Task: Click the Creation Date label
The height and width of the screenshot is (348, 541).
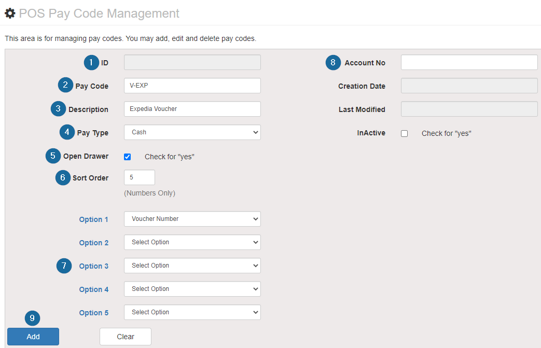Action: coord(362,86)
